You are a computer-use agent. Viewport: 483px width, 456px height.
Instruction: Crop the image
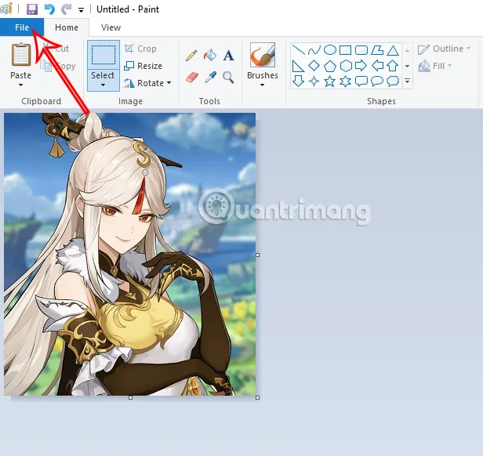140,49
